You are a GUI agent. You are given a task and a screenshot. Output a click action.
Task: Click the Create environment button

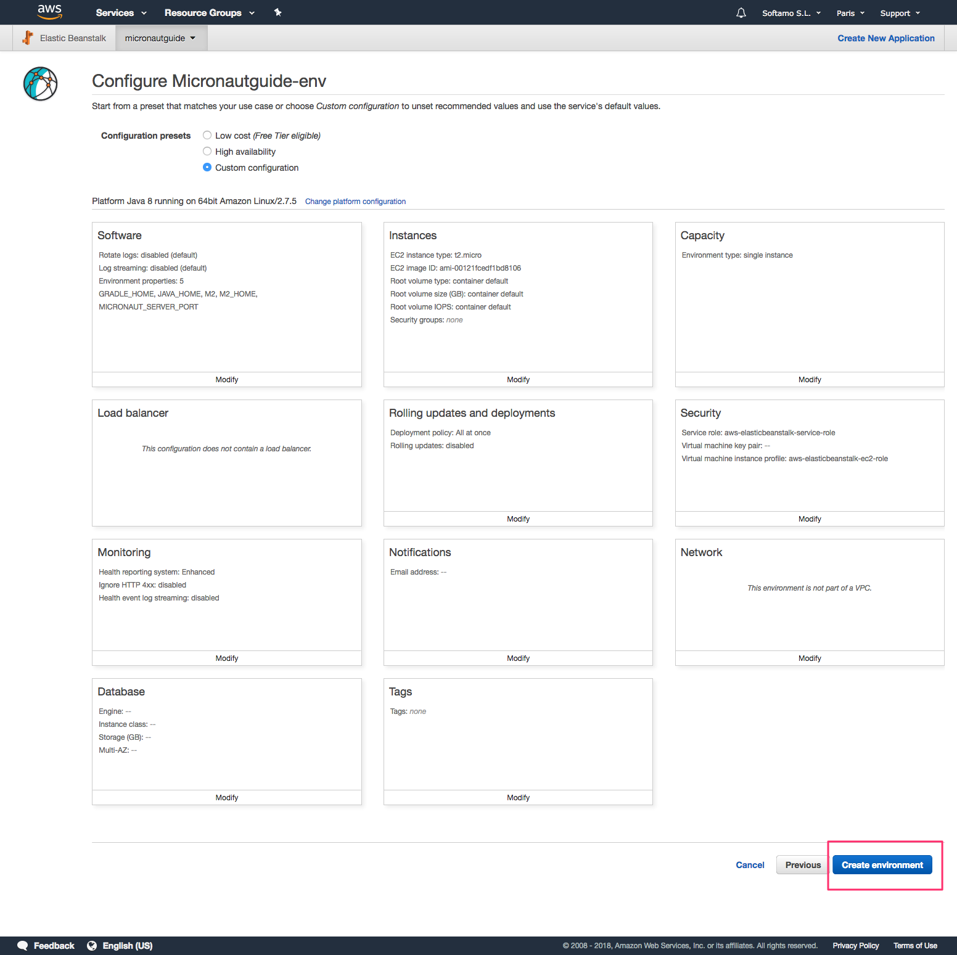tap(882, 865)
